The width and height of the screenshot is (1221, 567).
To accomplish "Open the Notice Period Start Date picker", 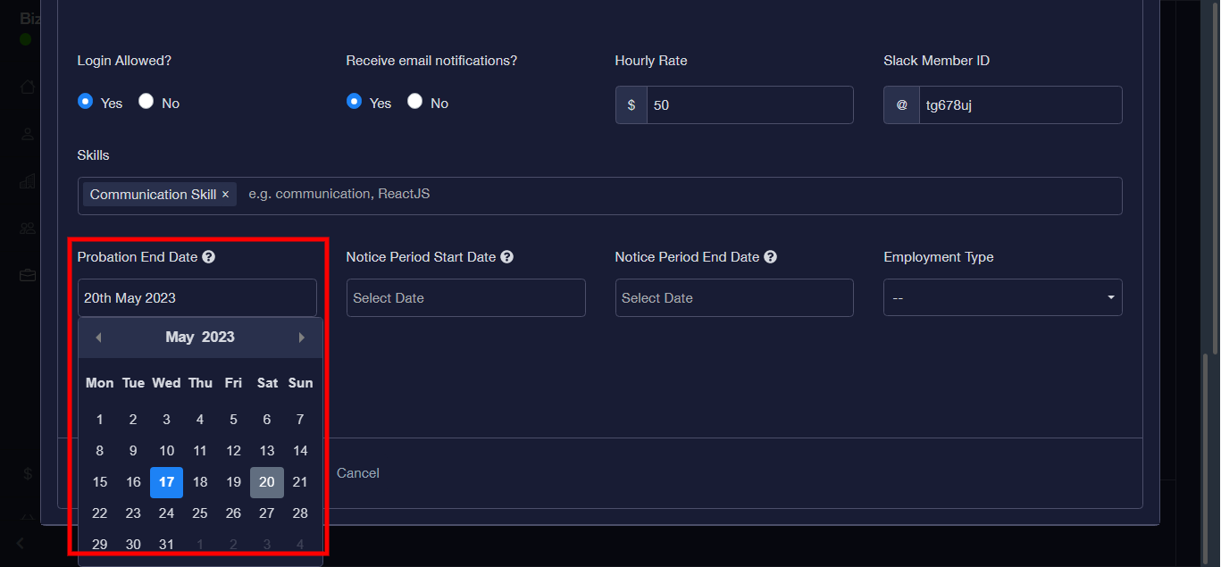I will [x=465, y=297].
